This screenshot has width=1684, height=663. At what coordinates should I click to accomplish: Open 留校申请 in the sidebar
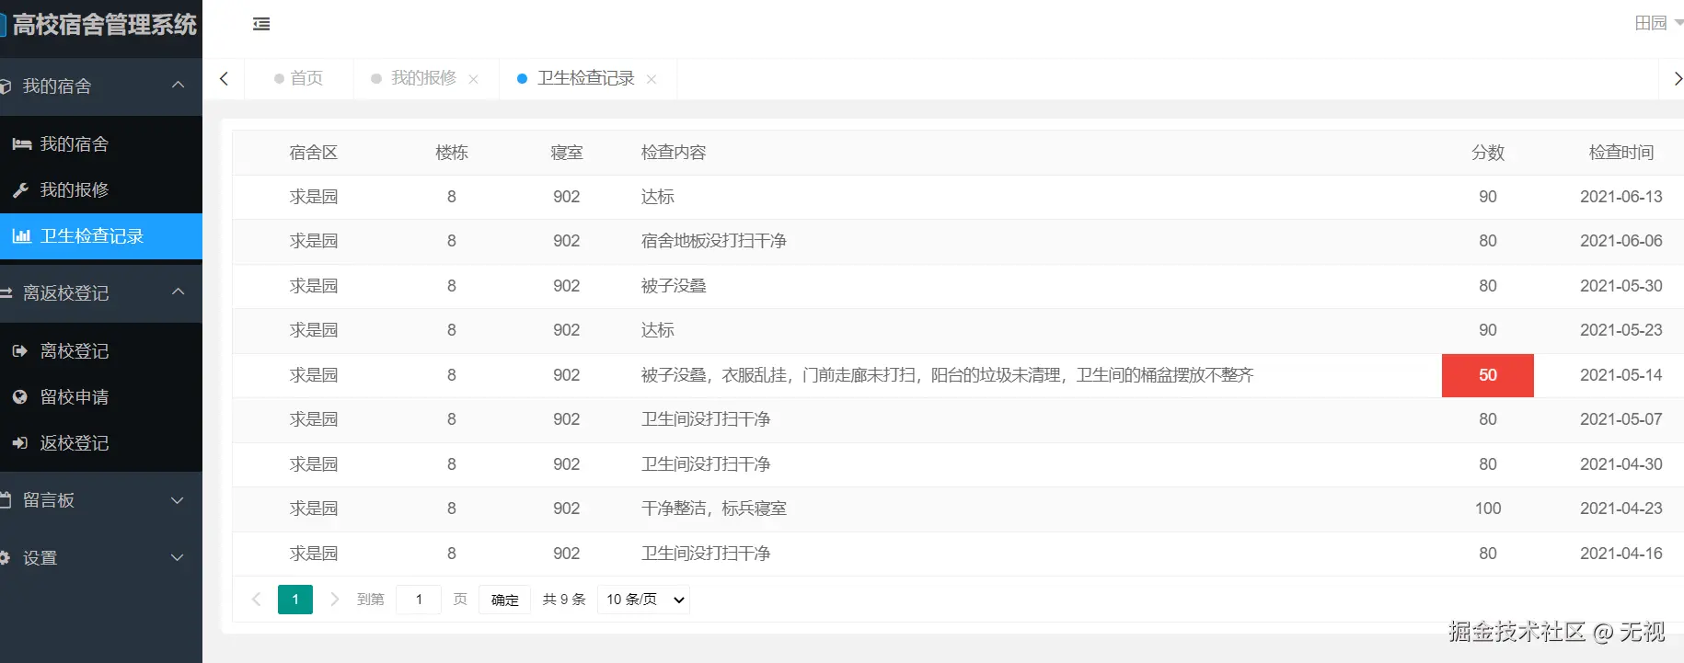(101, 397)
